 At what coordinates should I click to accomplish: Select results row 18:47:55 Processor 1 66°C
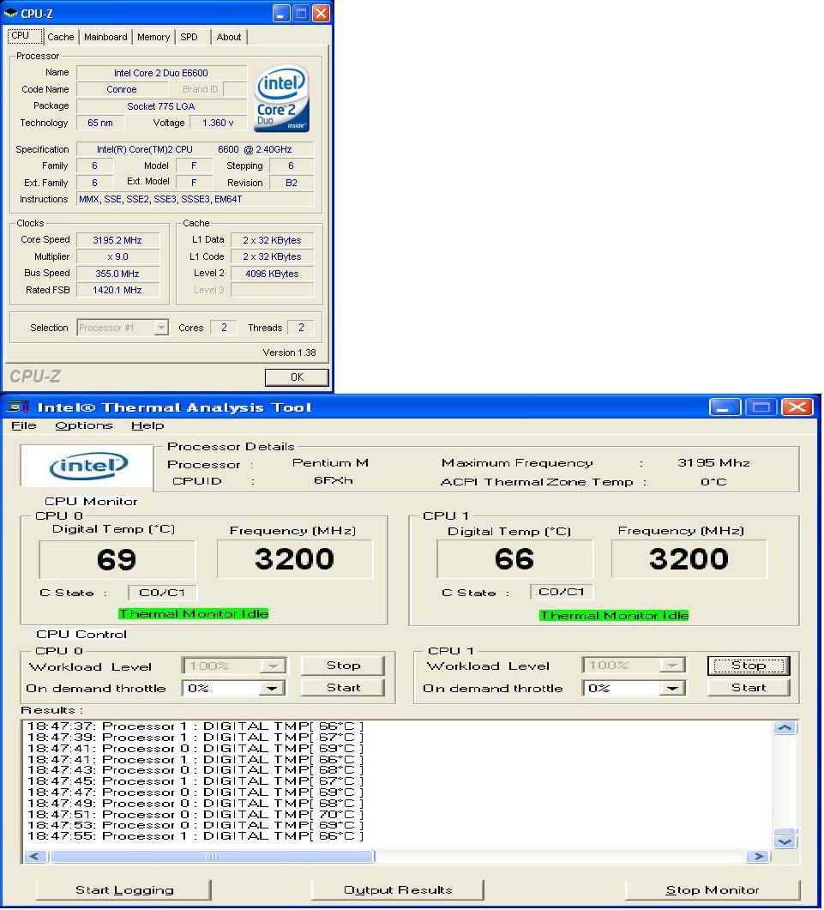(195, 836)
